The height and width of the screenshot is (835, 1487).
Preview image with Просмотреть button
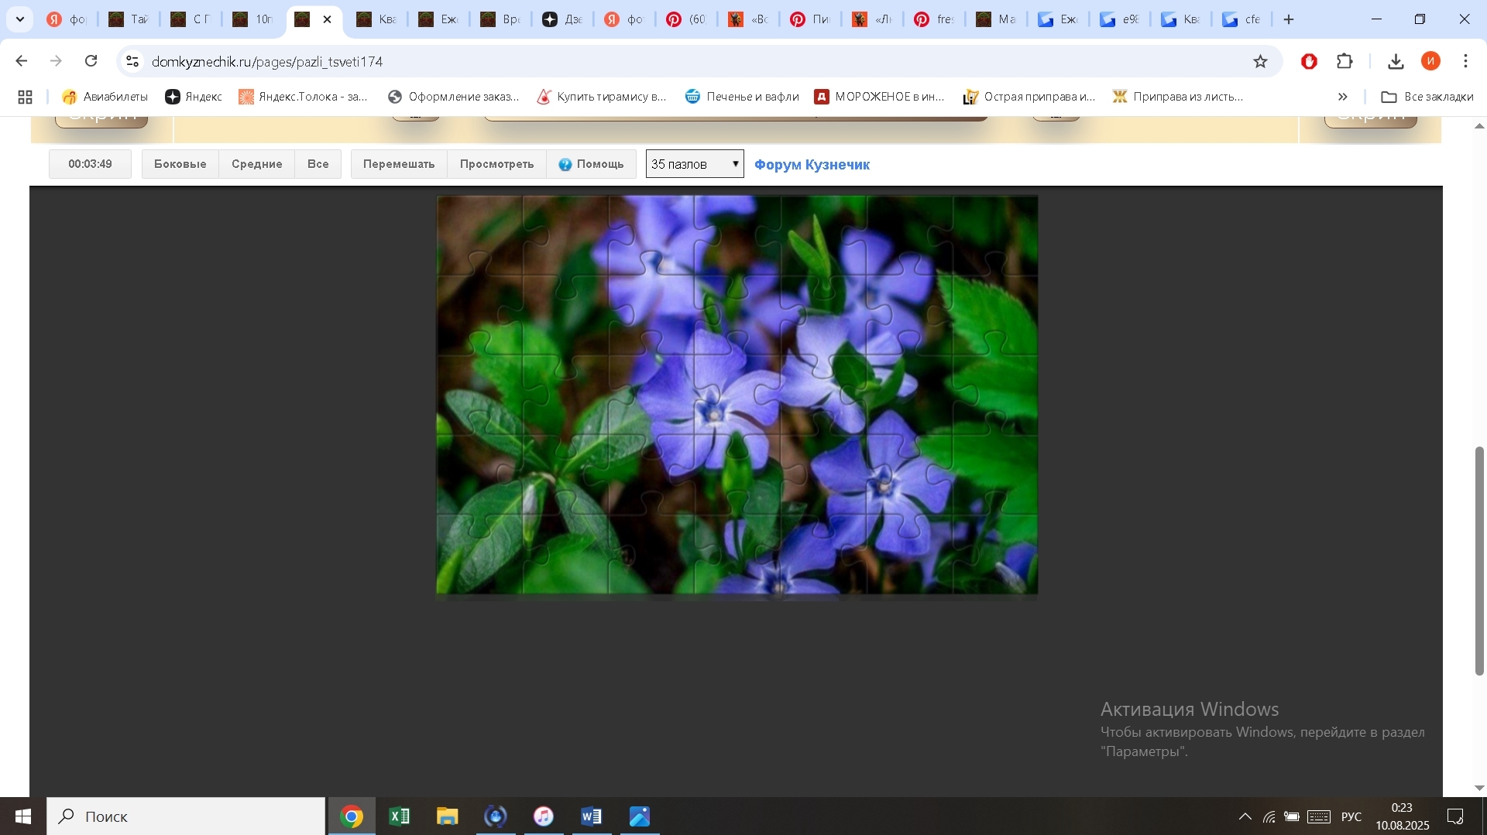point(497,164)
